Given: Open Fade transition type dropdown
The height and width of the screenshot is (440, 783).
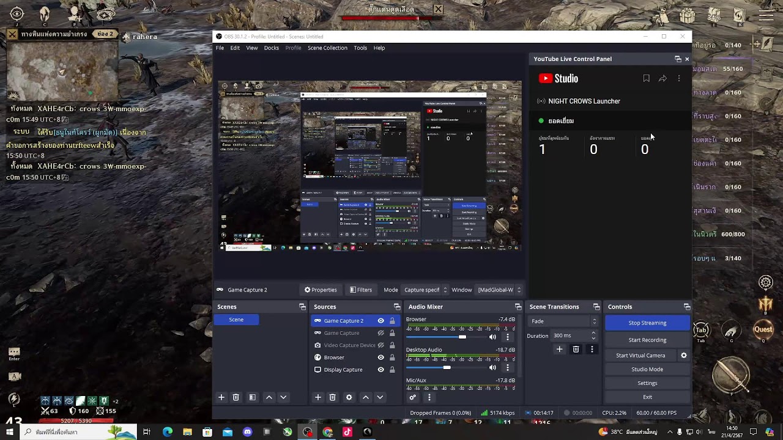Looking at the screenshot, I should tap(563, 321).
